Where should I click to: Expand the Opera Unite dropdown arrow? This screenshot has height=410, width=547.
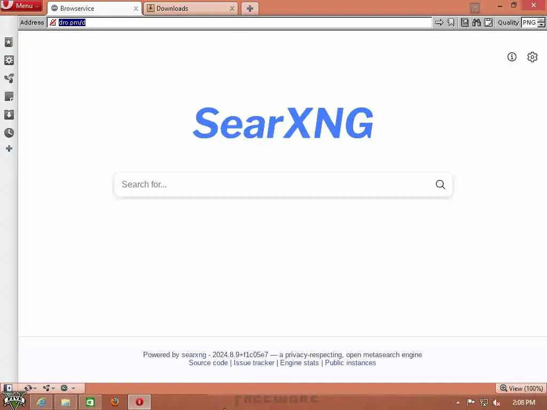pos(53,389)
